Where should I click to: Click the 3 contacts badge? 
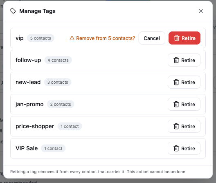pos(58,82)
